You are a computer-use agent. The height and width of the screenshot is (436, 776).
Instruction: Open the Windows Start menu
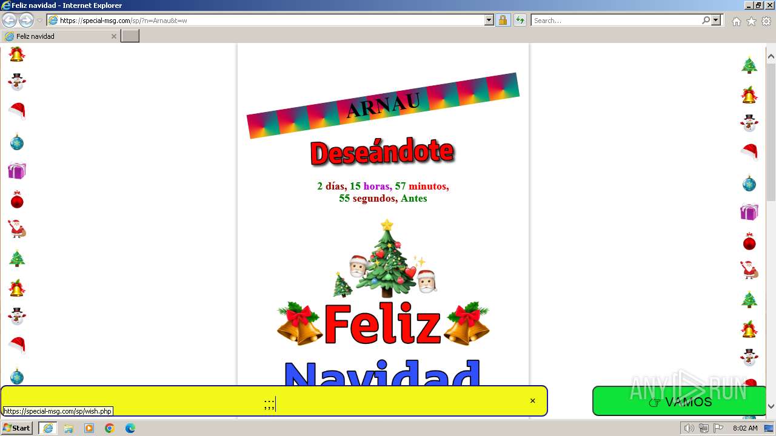(x=16, y=428)
